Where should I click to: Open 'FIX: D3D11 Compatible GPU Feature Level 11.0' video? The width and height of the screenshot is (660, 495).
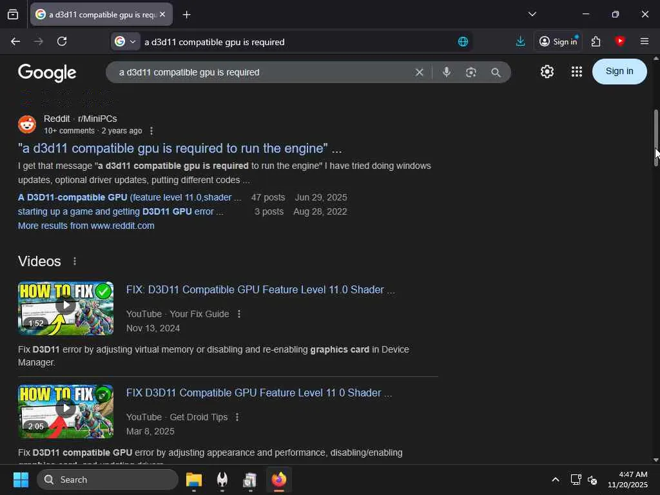pyautogui.click(x=260, y=289)
